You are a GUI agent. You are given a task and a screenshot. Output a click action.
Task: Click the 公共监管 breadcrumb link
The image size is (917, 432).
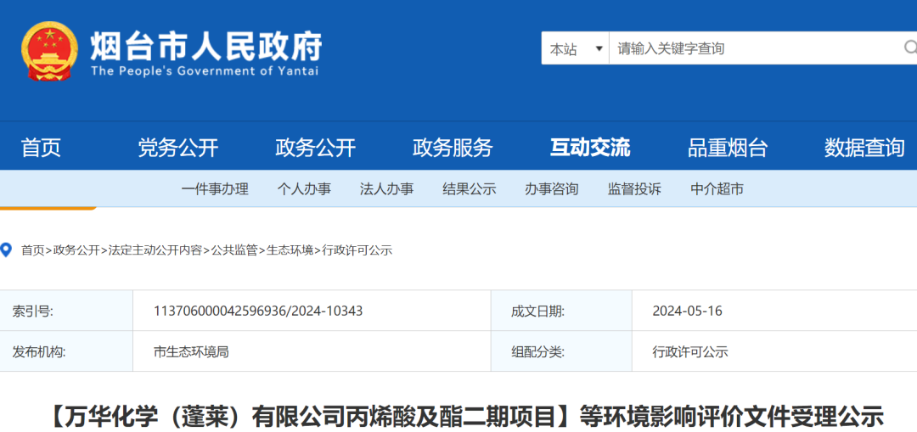point(234,250)
